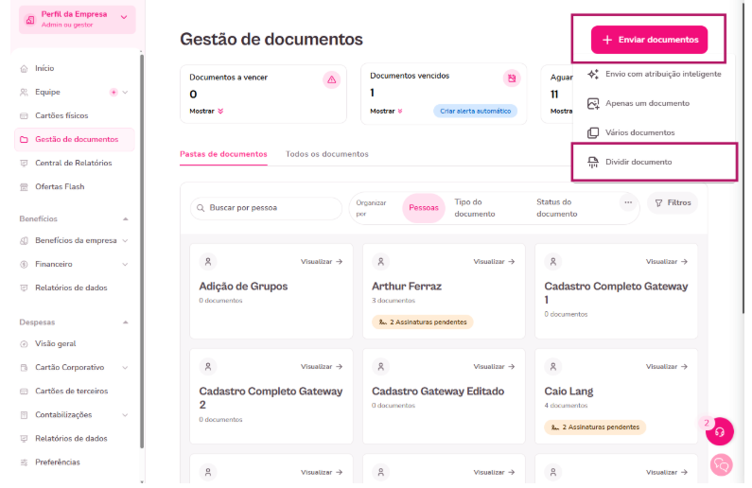Open Relatórios de dados under Benefícios
752x488 pixels.
71,288
